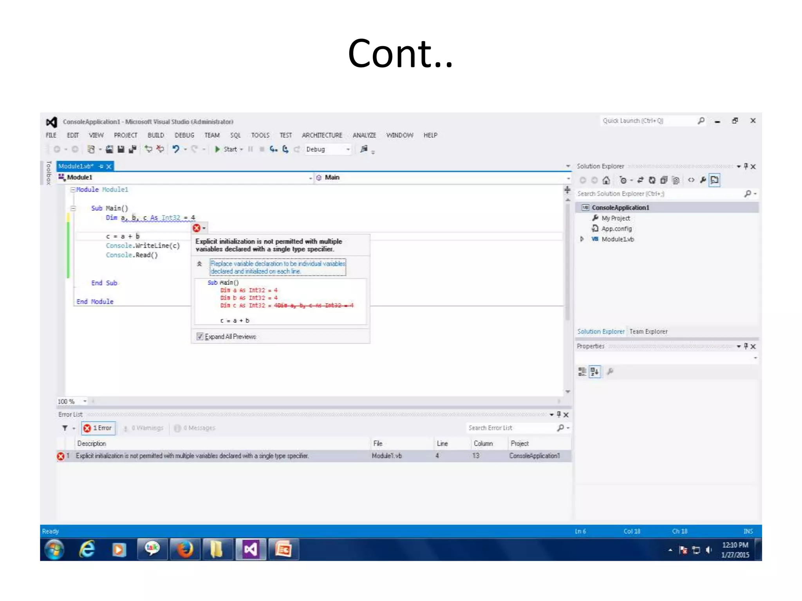Expand the Module1.vb tree node
The width and height of the screenshot is (802, 601).
tap(582, 239)
